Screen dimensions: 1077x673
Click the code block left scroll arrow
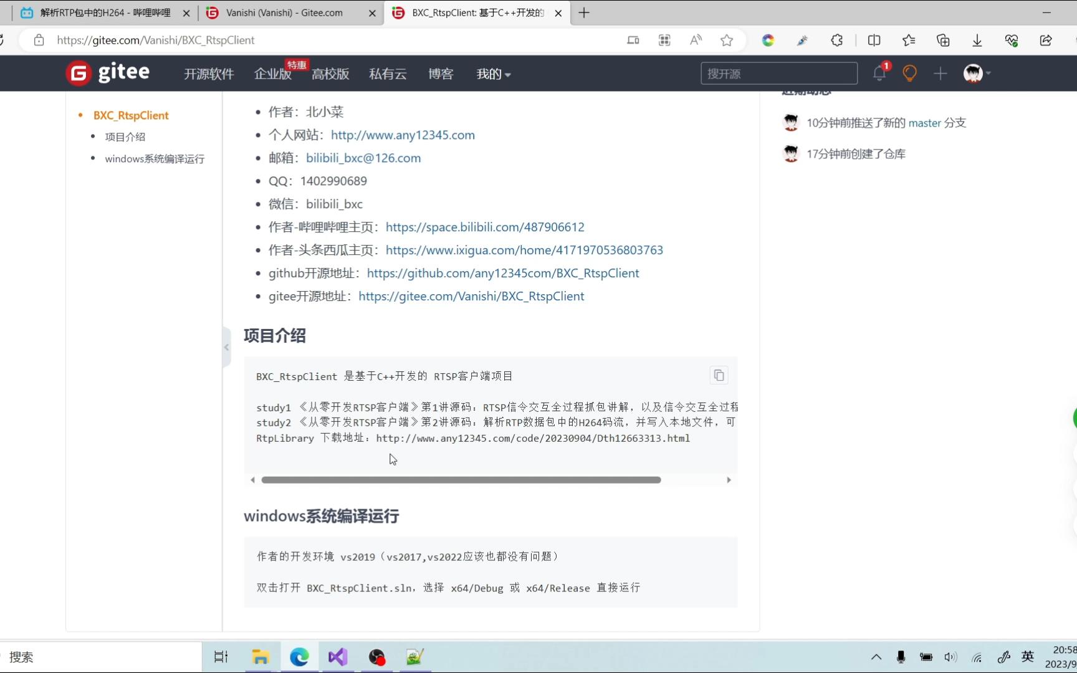tap(252, 480)
